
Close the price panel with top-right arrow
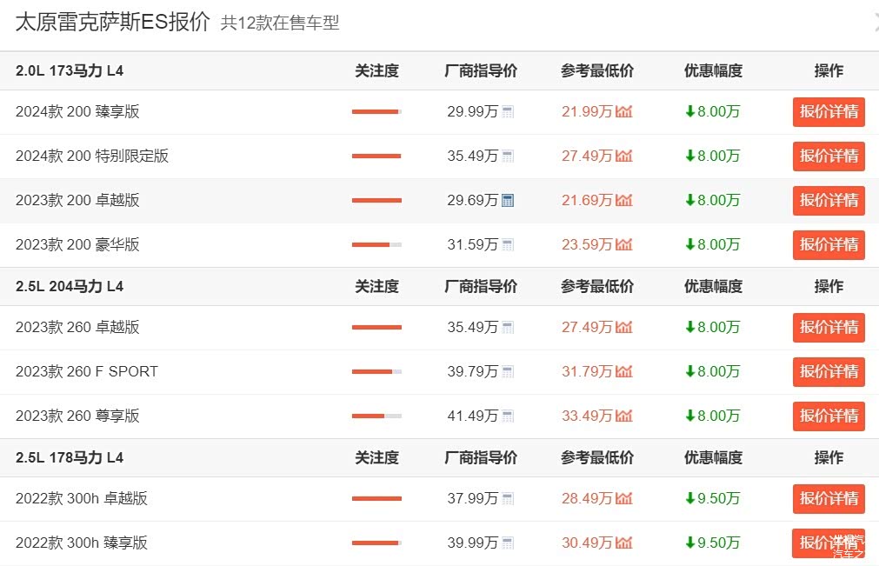tap(874, 23)
